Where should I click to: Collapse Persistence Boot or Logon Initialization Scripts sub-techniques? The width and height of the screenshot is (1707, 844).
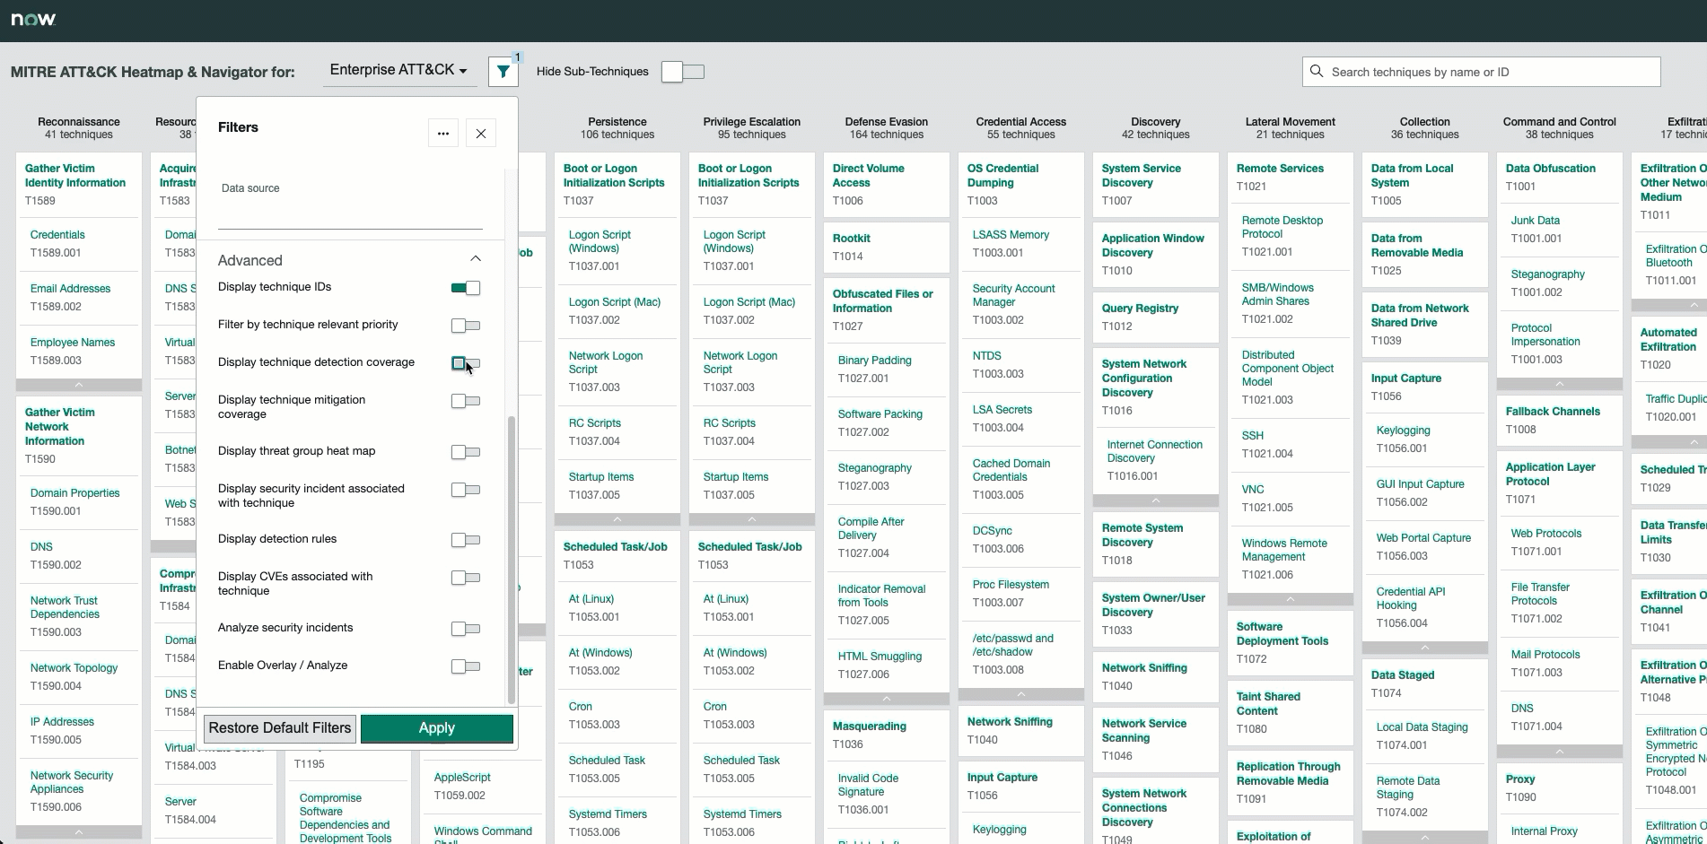(617, 519)
